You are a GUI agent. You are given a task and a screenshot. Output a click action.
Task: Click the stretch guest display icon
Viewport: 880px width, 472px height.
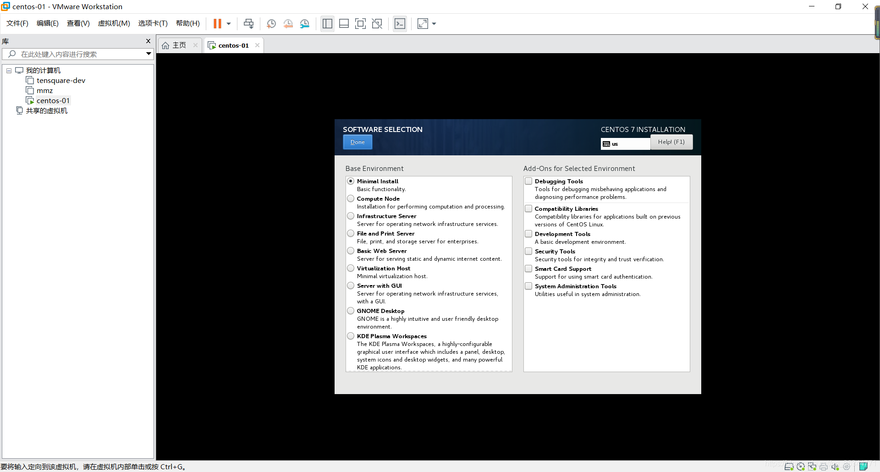423,23
